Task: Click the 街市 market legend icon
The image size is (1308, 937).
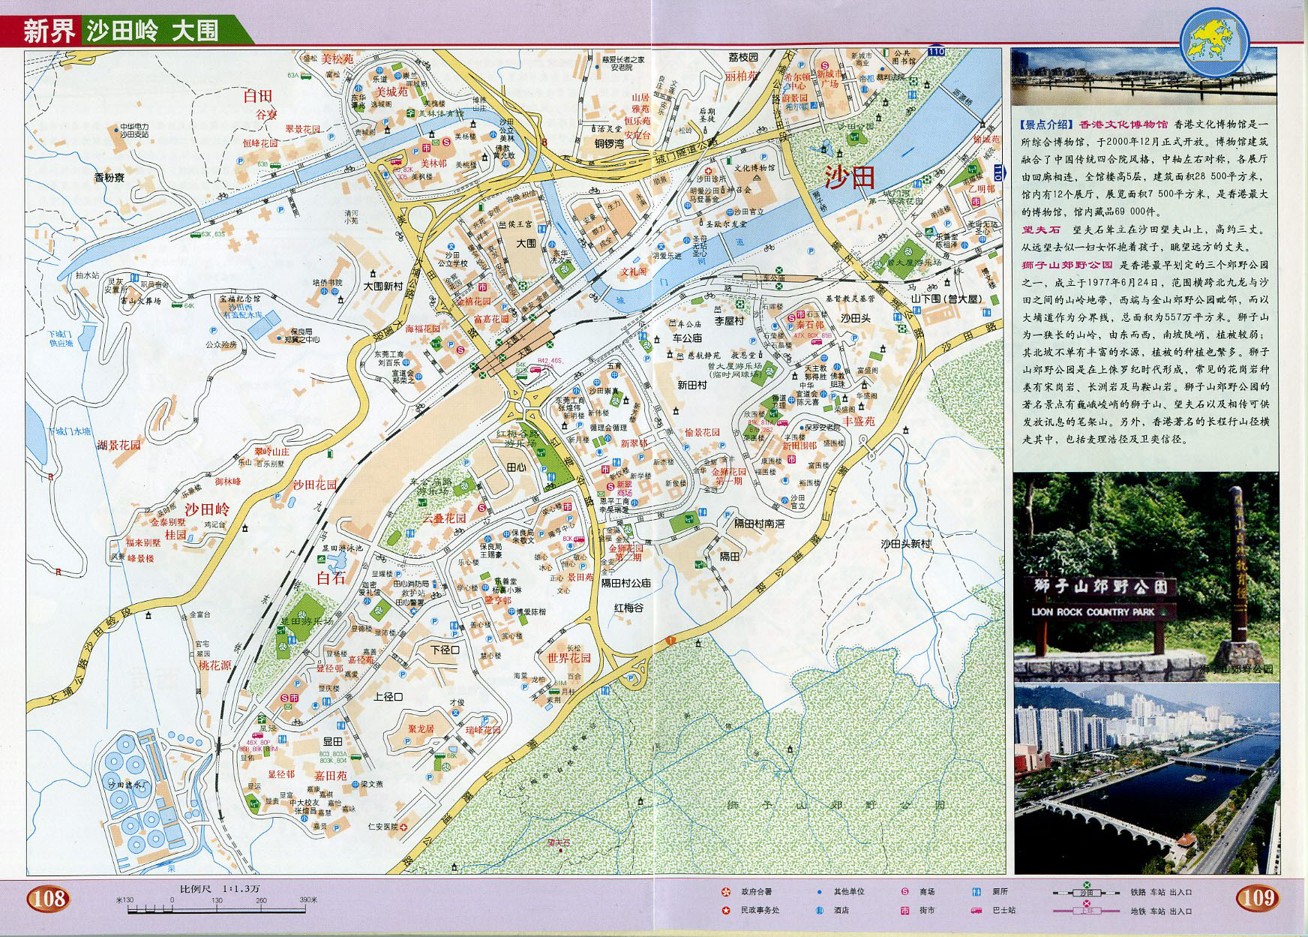Action: (904, 911)
